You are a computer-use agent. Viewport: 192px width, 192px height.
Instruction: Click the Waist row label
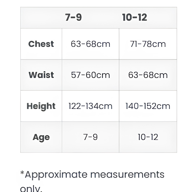pos(41,75)
